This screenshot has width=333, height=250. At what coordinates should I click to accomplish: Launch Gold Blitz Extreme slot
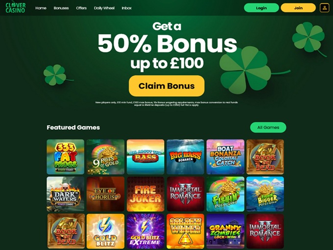tap(145, 231)
